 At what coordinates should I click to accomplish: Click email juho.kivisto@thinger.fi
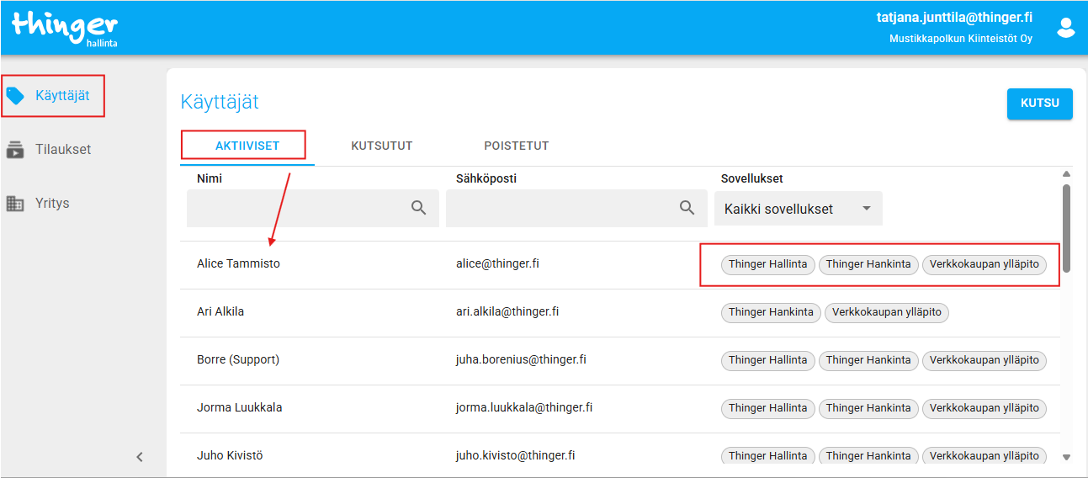[516, 455]
